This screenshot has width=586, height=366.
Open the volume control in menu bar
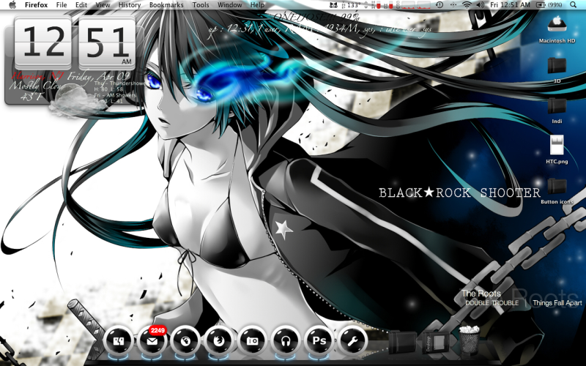click(x=481, y=5)
